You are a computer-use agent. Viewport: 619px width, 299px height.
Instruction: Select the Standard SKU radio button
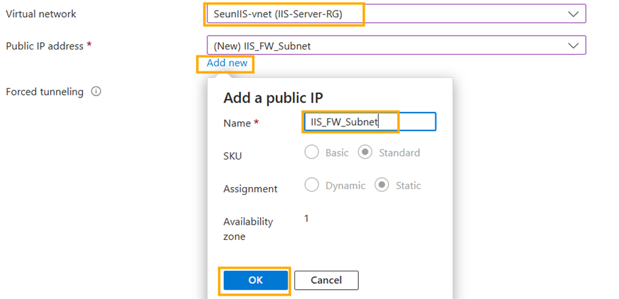(364, 153)
